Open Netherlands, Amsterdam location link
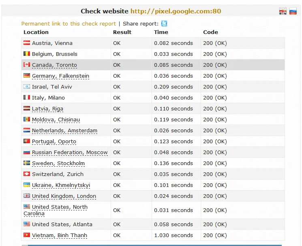 tap(64, 131)
